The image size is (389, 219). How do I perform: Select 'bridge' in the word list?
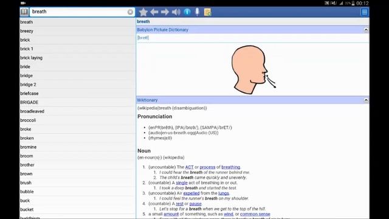77,75
